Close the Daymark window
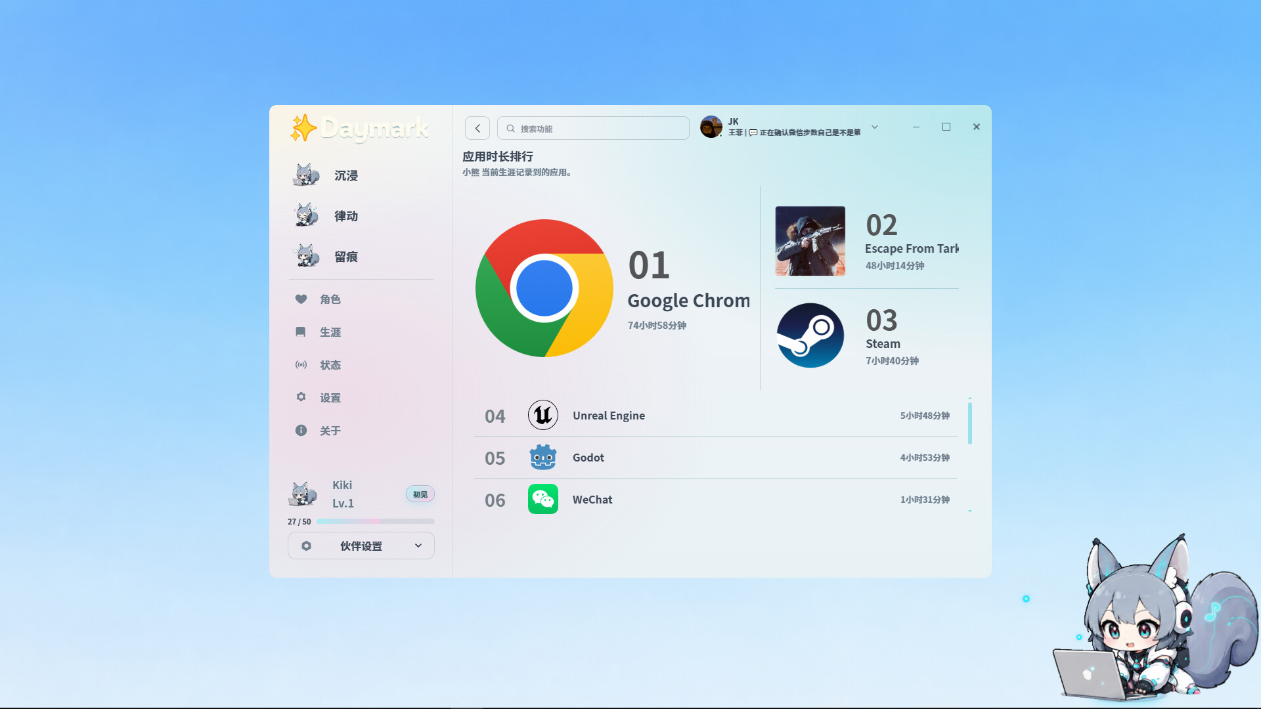This screenshot has width=1261, height=709. coord(977,127)
